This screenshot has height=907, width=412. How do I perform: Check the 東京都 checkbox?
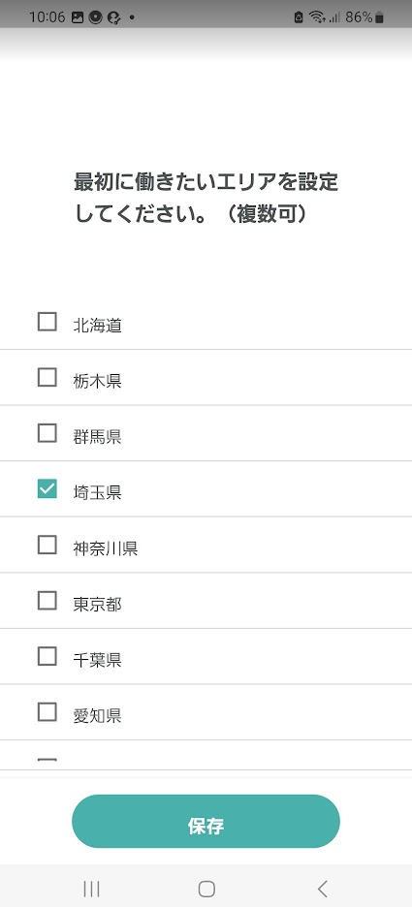pos(47,601)
